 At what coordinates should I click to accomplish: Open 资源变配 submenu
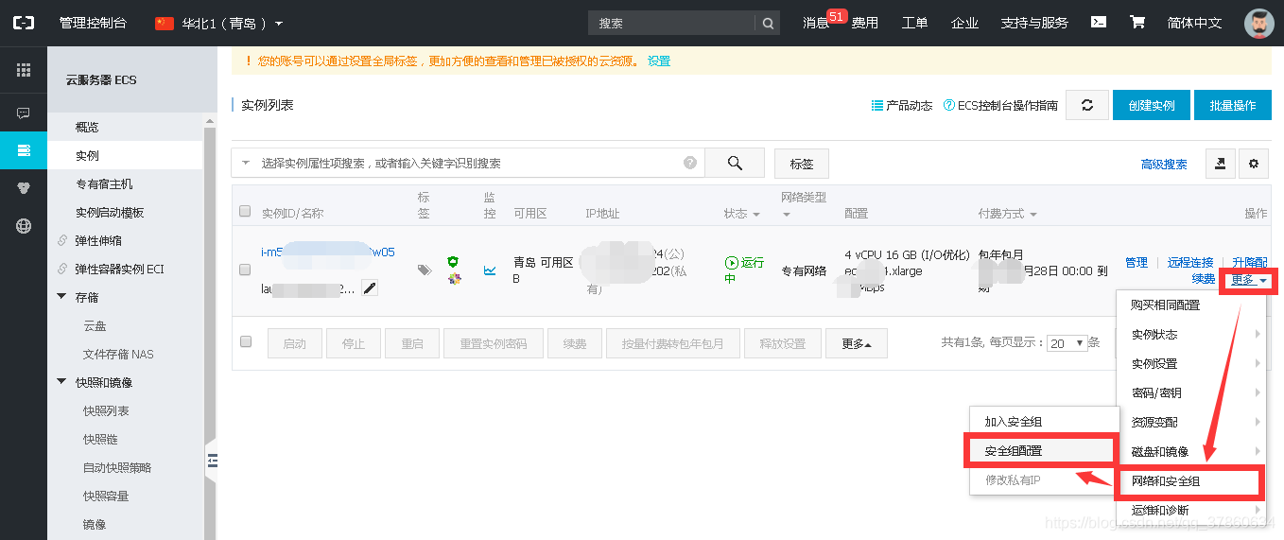coord(1191,422)
